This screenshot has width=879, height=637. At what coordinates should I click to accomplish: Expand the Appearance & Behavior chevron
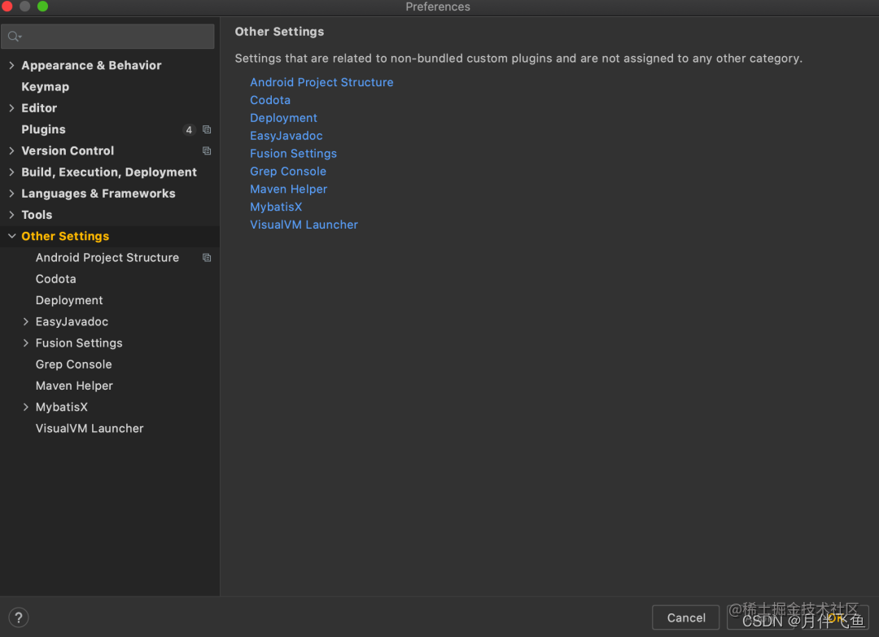pos(11,65)
